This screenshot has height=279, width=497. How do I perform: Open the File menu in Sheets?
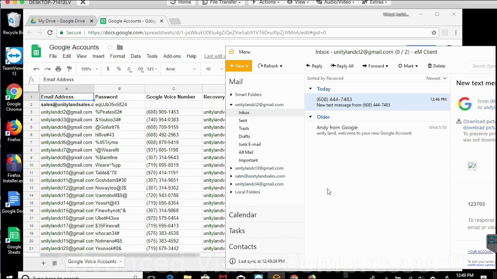[x=53, y=56]
